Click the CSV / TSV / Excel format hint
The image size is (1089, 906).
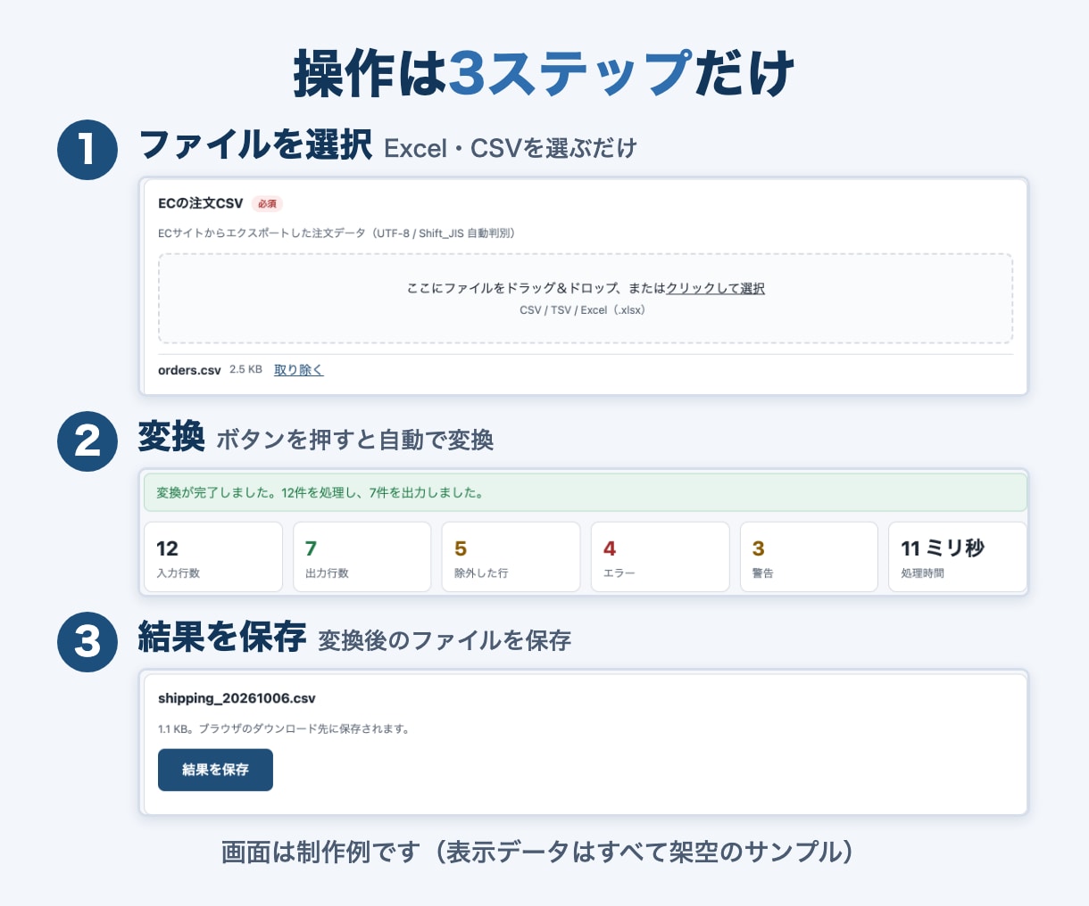pos(583,310)
